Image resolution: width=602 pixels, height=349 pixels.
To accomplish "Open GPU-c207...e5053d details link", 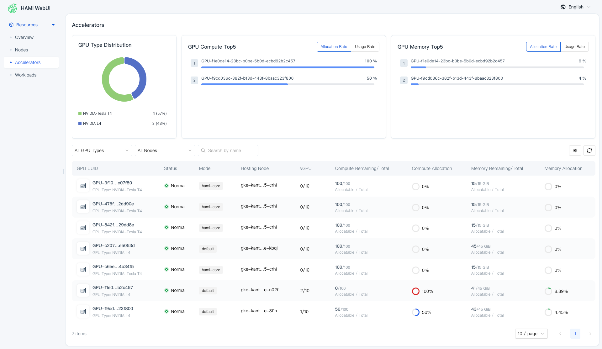I will [x=114, y=246].
